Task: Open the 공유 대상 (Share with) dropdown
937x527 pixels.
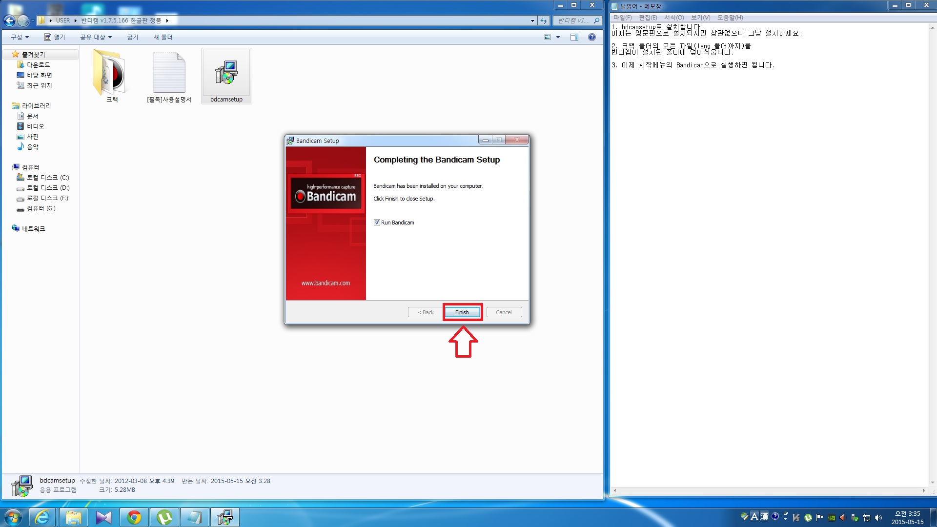Action: coord(96,37)
